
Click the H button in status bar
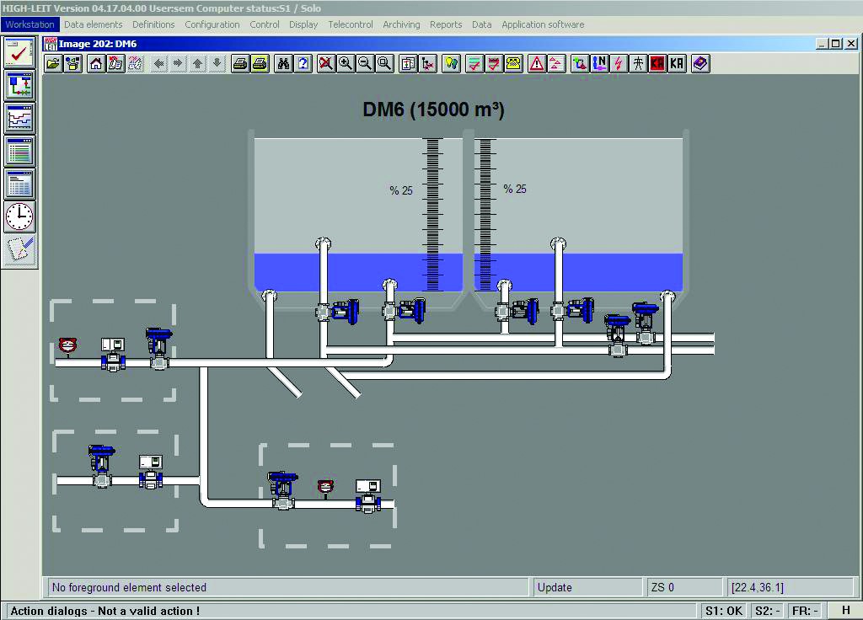coord(845,611)
